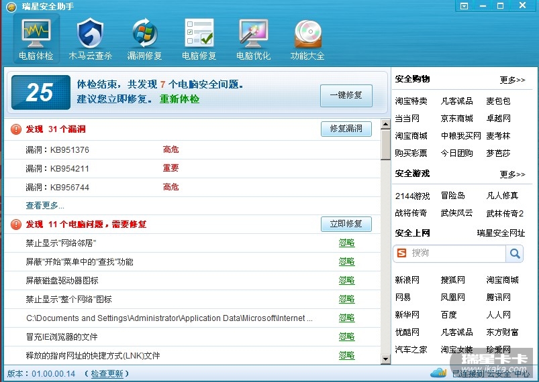This screenshot has width=539, height=382.
Task: Open the 卓越网 shopping link
Action: pyautogui.click(x=499, y=119)
